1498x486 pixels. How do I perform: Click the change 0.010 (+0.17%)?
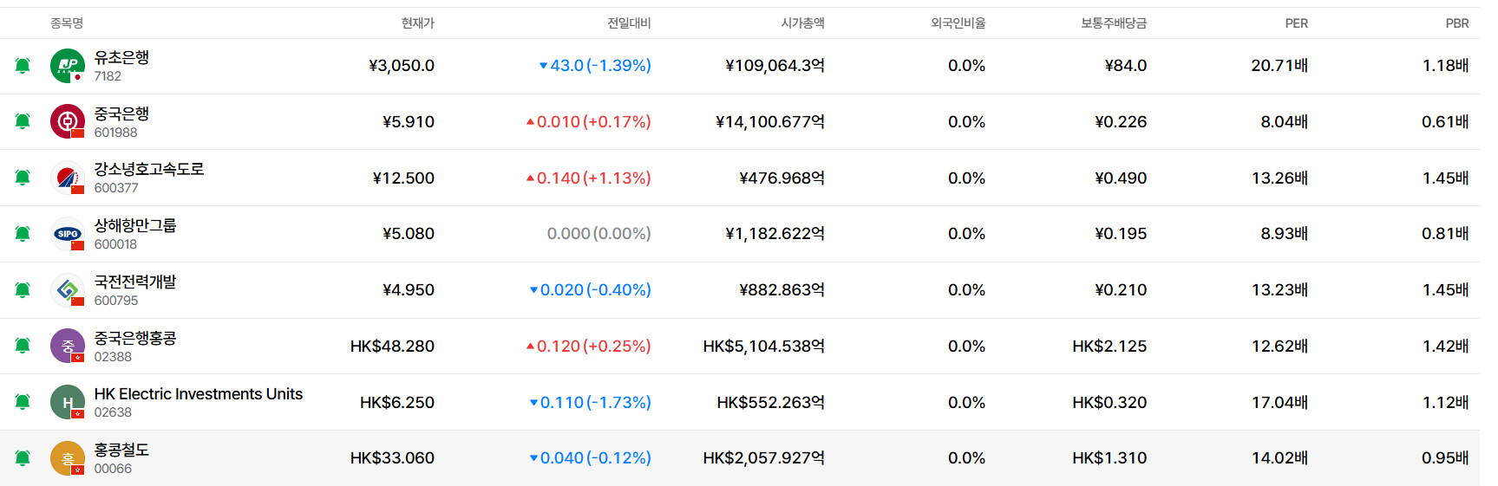click(x=589, y=122)
